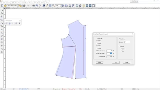Click the topmost tool in left toolbar
Screen dimensions: 160x90
pyautogui.click(x=1, y=10)
